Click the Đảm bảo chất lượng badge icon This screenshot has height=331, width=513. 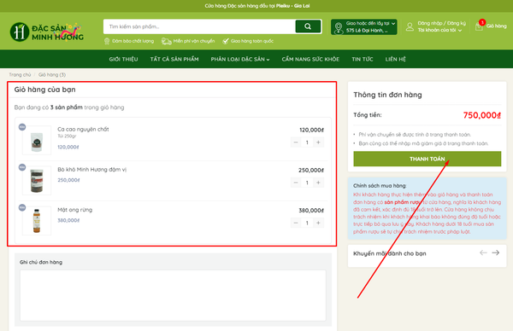[x=107, y=41]
